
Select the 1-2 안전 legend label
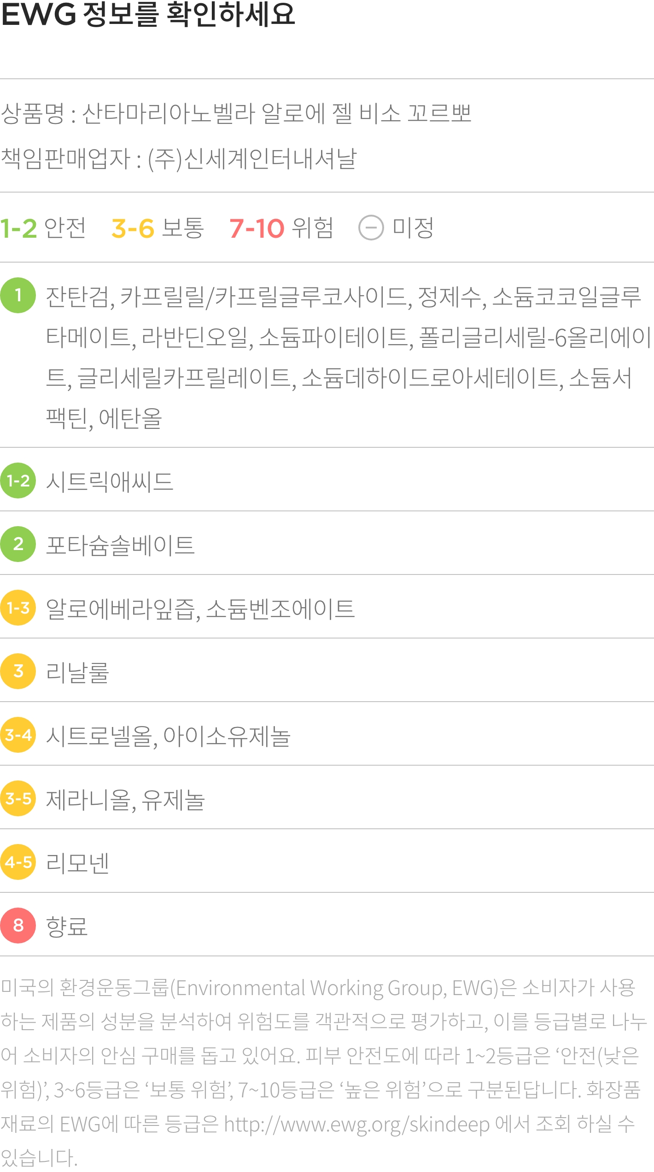[x=43, y=228]
